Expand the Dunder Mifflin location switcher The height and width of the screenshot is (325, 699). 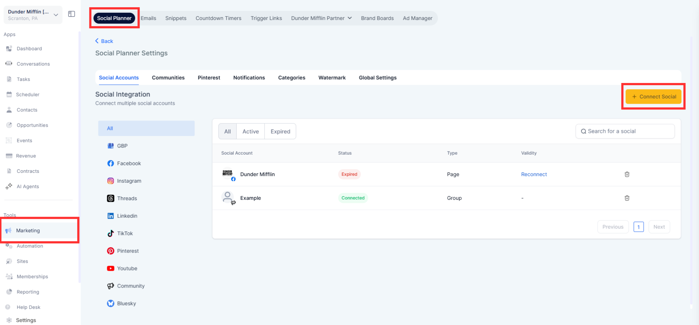point(33,15)
